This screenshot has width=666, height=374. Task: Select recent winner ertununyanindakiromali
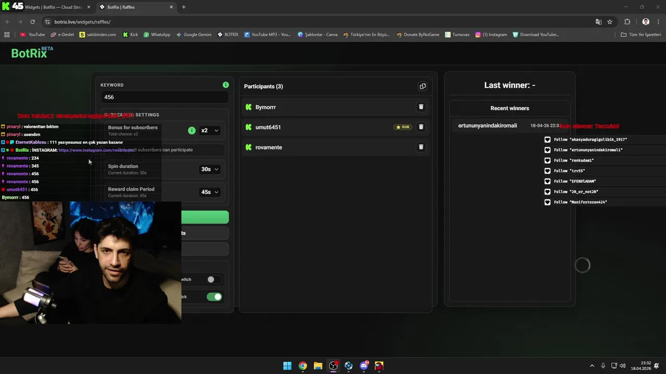click(x=488, y=126)
